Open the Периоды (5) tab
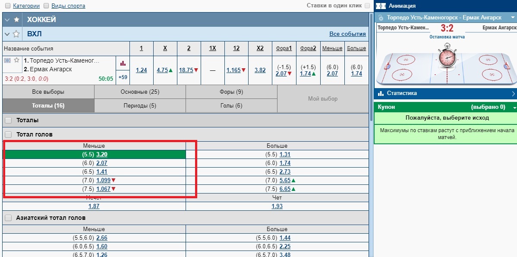 (140, 105)
